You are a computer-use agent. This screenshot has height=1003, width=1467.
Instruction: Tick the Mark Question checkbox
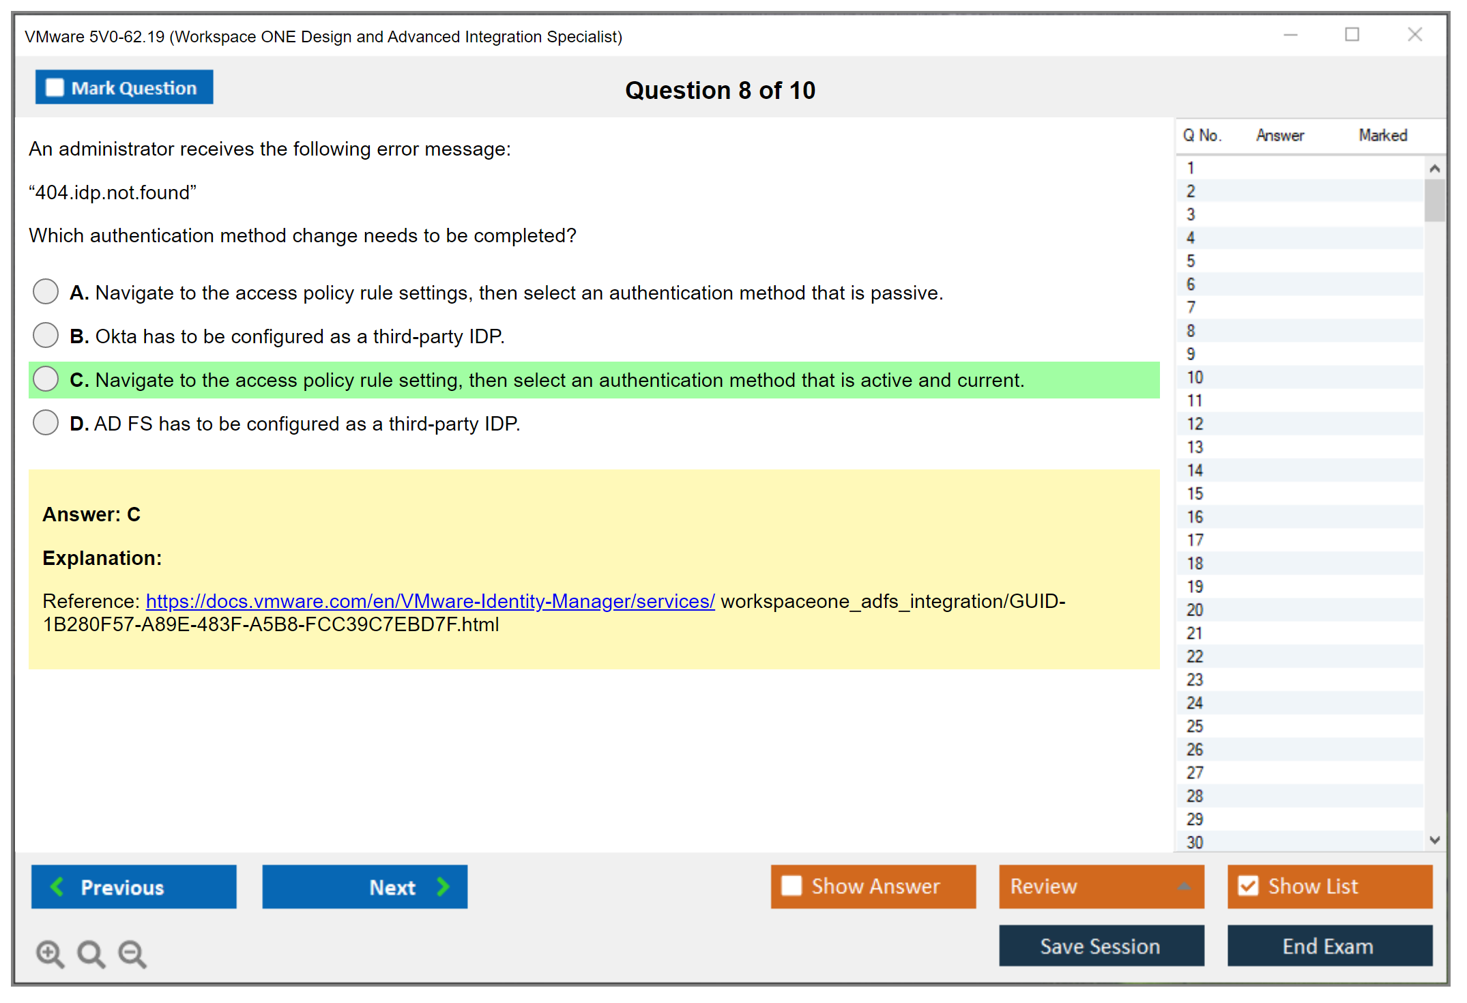[55, 87]
